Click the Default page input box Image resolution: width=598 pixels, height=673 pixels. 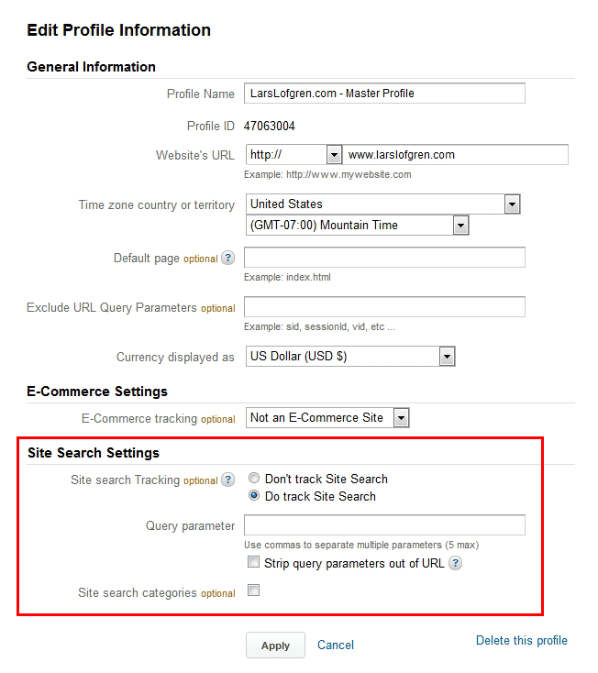pos(384,258)
